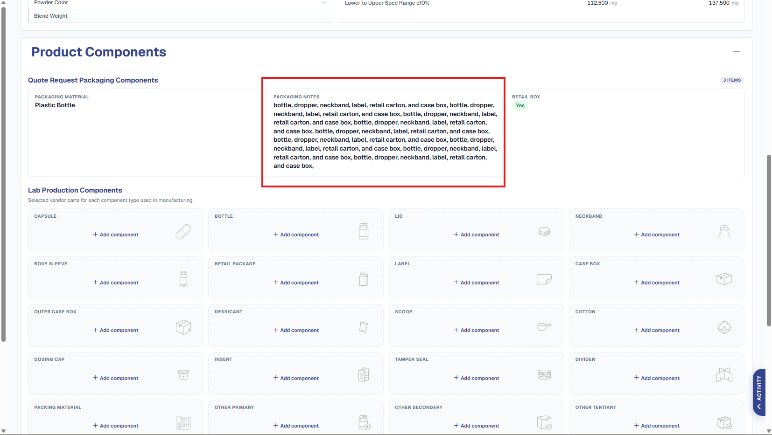Click the Outer Case Box icon
The height and width of the screenshot is (435, 772).
click(x=183, y=327)
